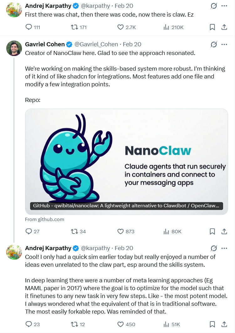Open Grok icon on Gavriel Cohen's tweet
The height and width of the screenshot is (333, 235).
[x=214, y=44]
